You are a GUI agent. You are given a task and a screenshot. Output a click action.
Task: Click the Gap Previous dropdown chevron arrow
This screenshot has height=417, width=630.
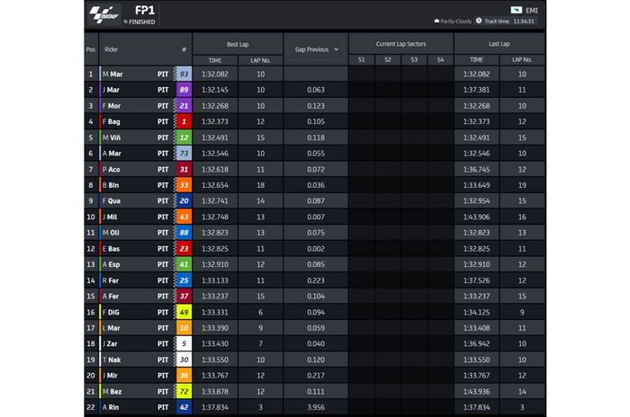coord(336,49)
